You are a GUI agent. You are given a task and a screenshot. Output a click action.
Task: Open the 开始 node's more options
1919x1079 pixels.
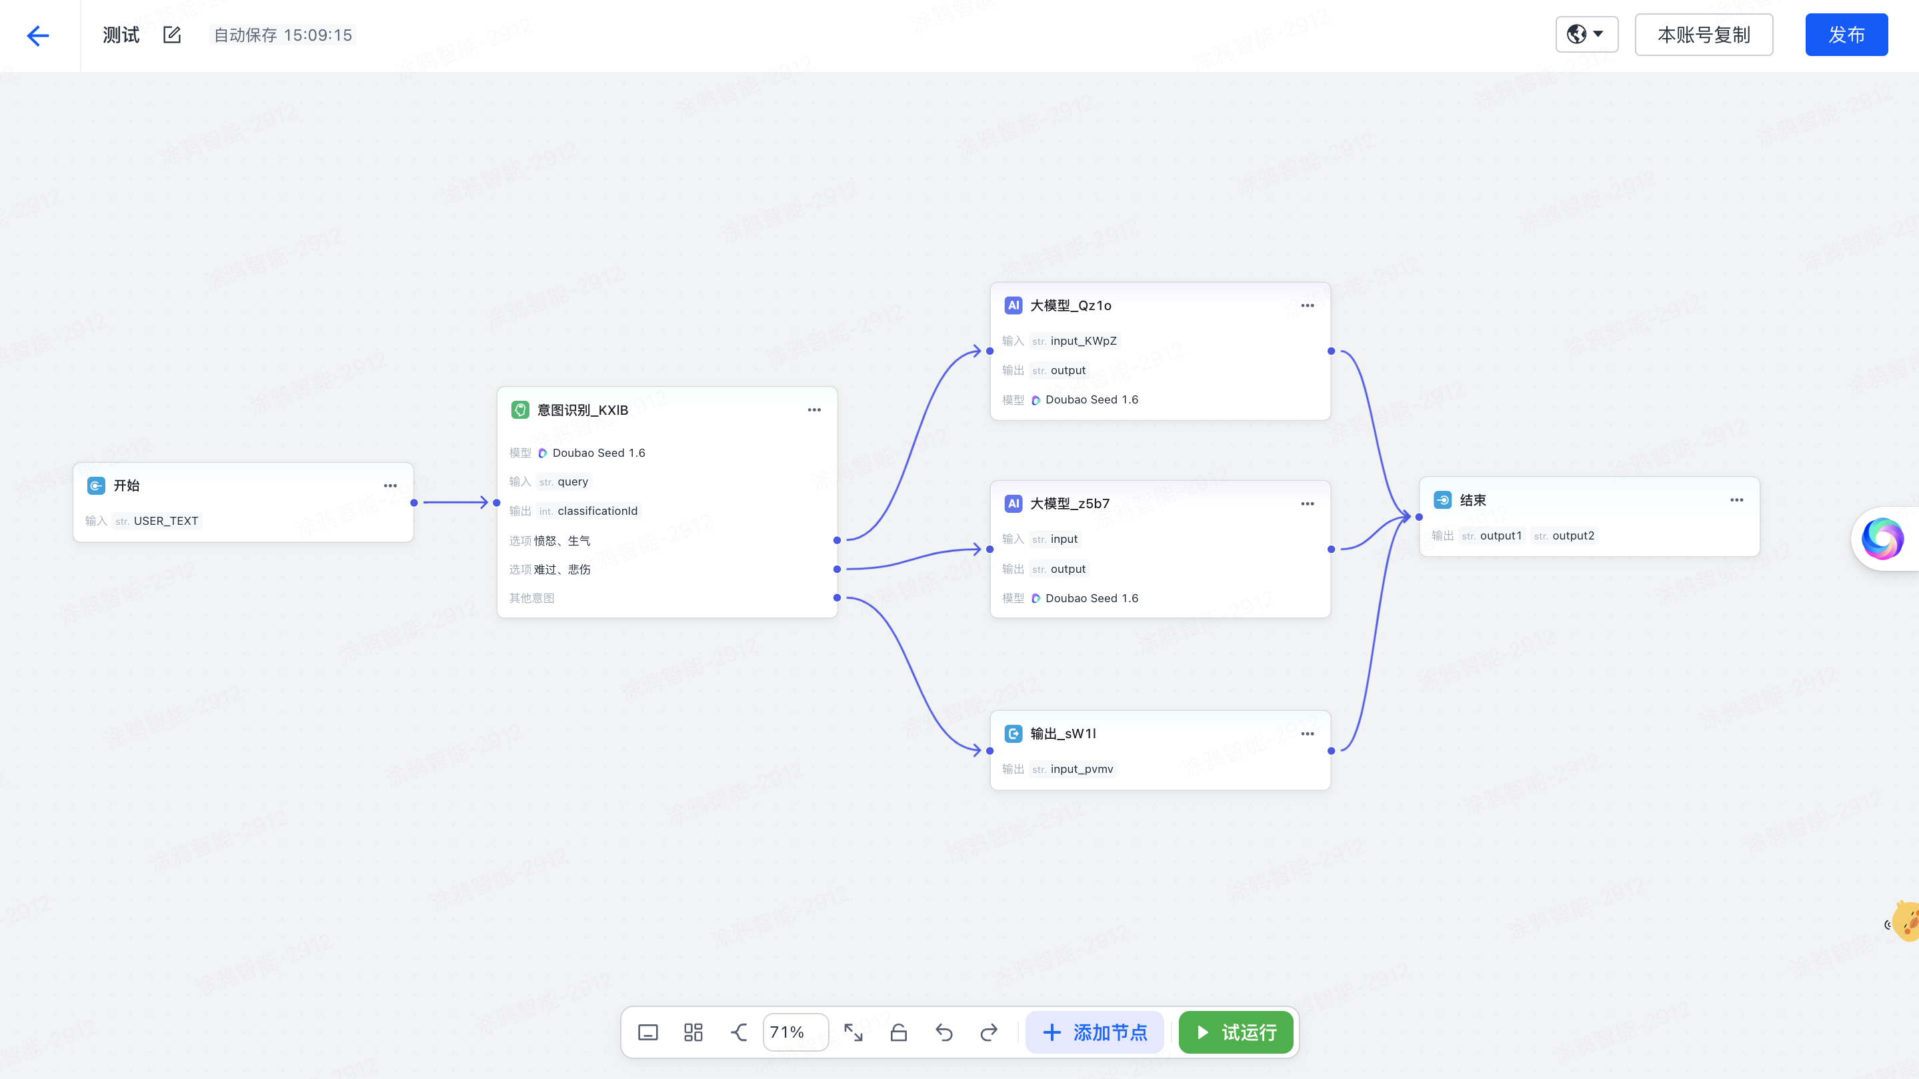(390, 486)
